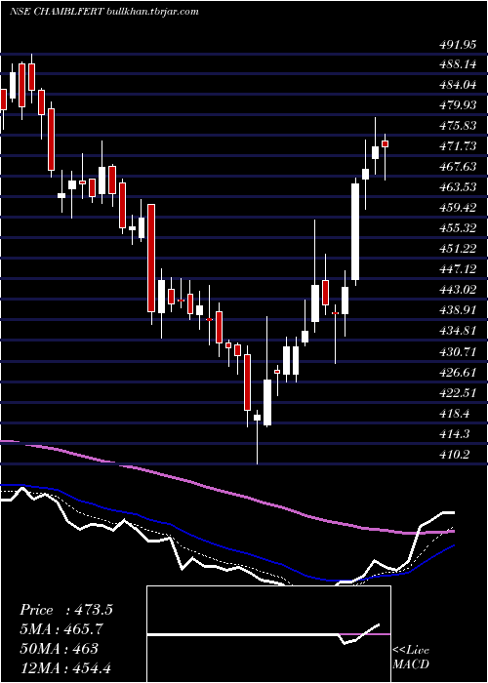Click the 5MA : 465.7 readout
Screen dimensions: 488x683
pos(62,629)
